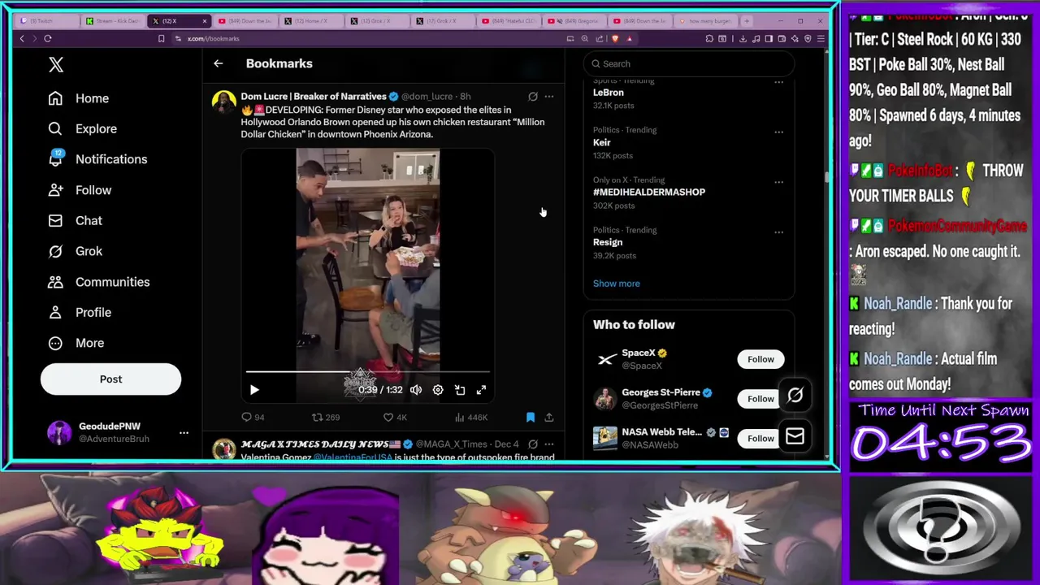Follow Georges St-Pierre
The image size is (1040, 585).
point(760,399)
